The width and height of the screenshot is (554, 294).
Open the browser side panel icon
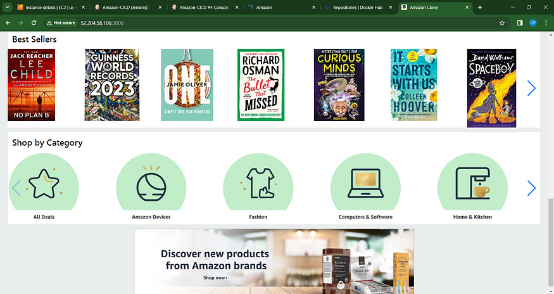point(520,23)
